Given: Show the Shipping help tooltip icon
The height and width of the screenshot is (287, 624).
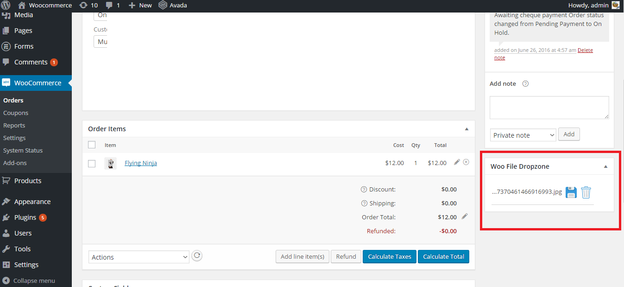Looking at the screenshot, I should pos(364,203).
